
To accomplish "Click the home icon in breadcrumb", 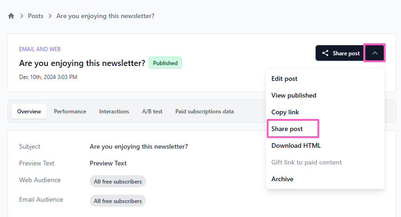I will pyautogui.click(x=11, y=16).
